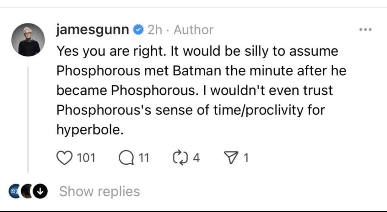Open replies via the comment bubble icon
Screen dimensions: 387x212
[126, 158]
